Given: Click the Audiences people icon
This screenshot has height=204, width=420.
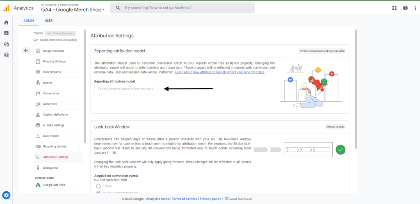Looking at the screenshot, I should (x=38, y=104).
